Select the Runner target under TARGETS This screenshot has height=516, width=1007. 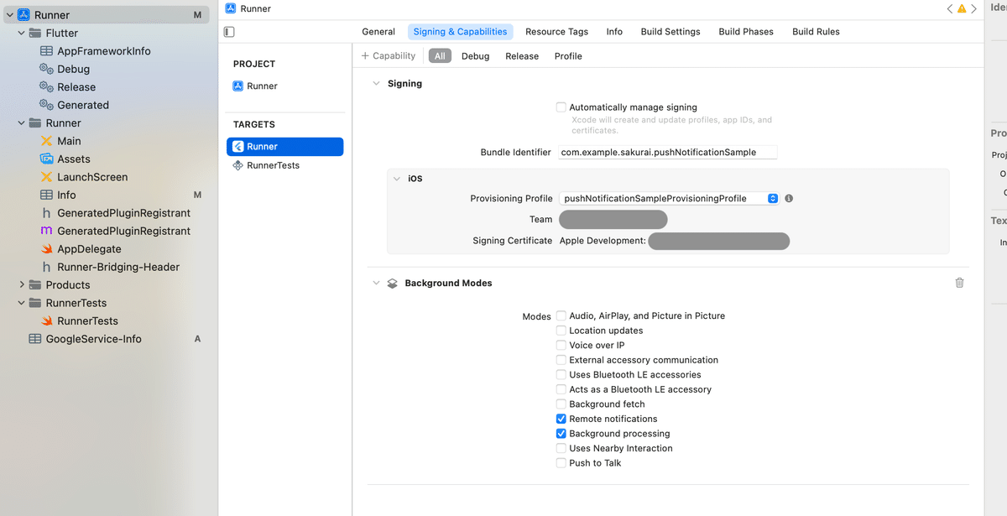tap(284, 147)
